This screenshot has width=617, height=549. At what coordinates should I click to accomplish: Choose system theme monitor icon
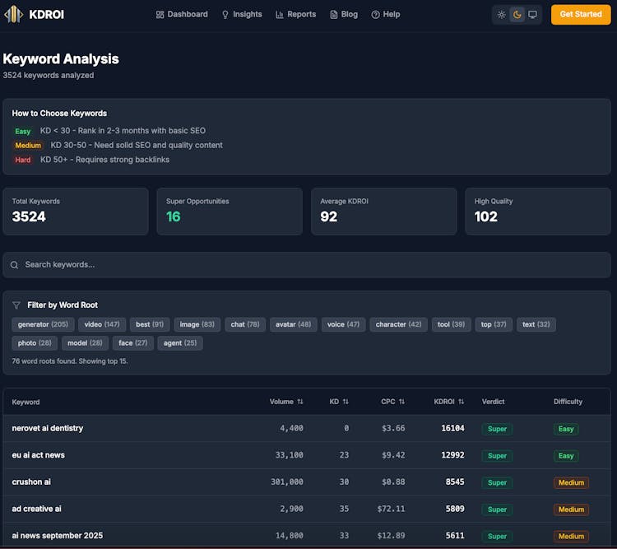(x=533, y=14)
